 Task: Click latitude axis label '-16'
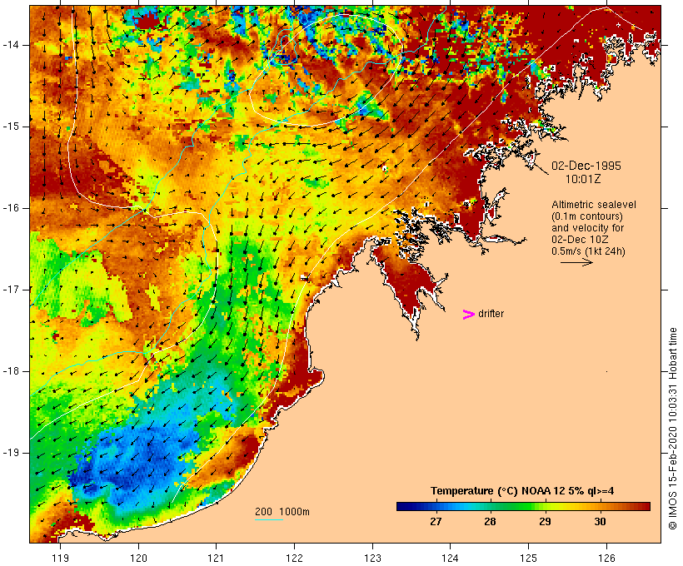[10, 208]
